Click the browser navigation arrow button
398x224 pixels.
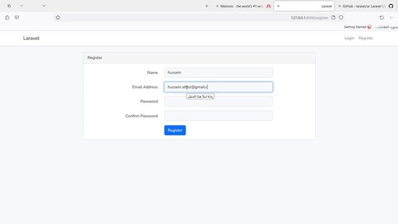pyautogui.click(x=391, y=17)
